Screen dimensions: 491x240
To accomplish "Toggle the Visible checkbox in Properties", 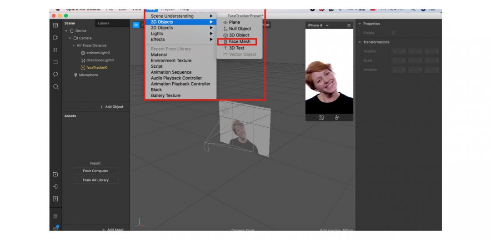I will click(393, 33).
